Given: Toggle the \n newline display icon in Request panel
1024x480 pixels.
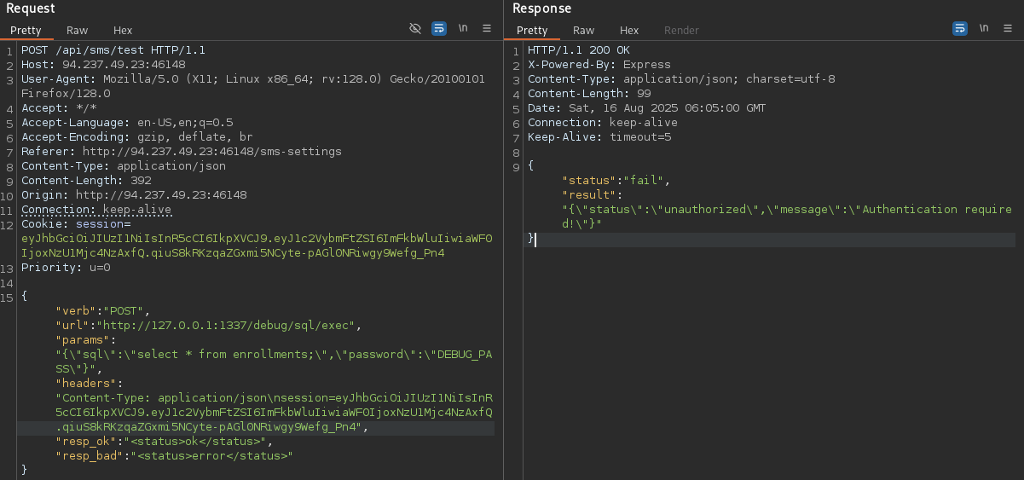Looking at the screenshot, I should (x=463, y=28).
